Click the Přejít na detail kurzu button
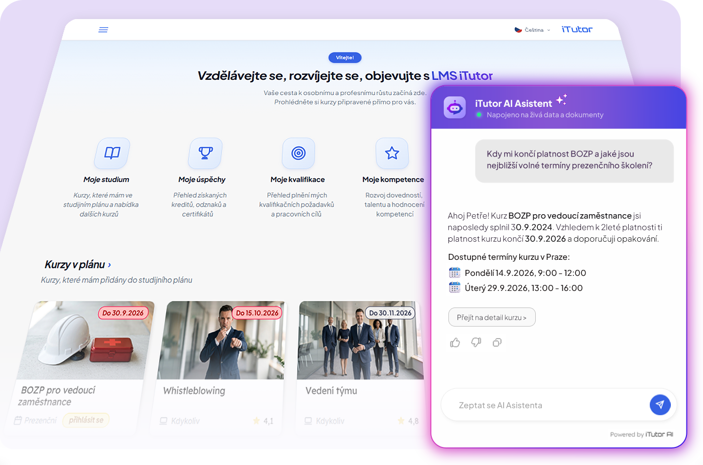 pyautogui.click(x=492, y=317)
